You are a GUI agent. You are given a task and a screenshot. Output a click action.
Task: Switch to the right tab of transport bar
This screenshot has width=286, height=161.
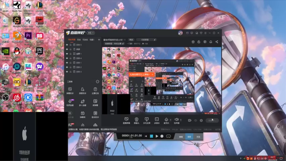pyautogui.click(x=198, y=137)
